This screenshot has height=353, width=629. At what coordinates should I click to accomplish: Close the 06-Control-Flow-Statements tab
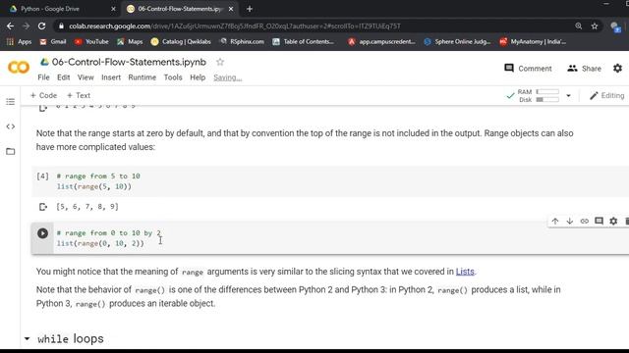(231, 9)
